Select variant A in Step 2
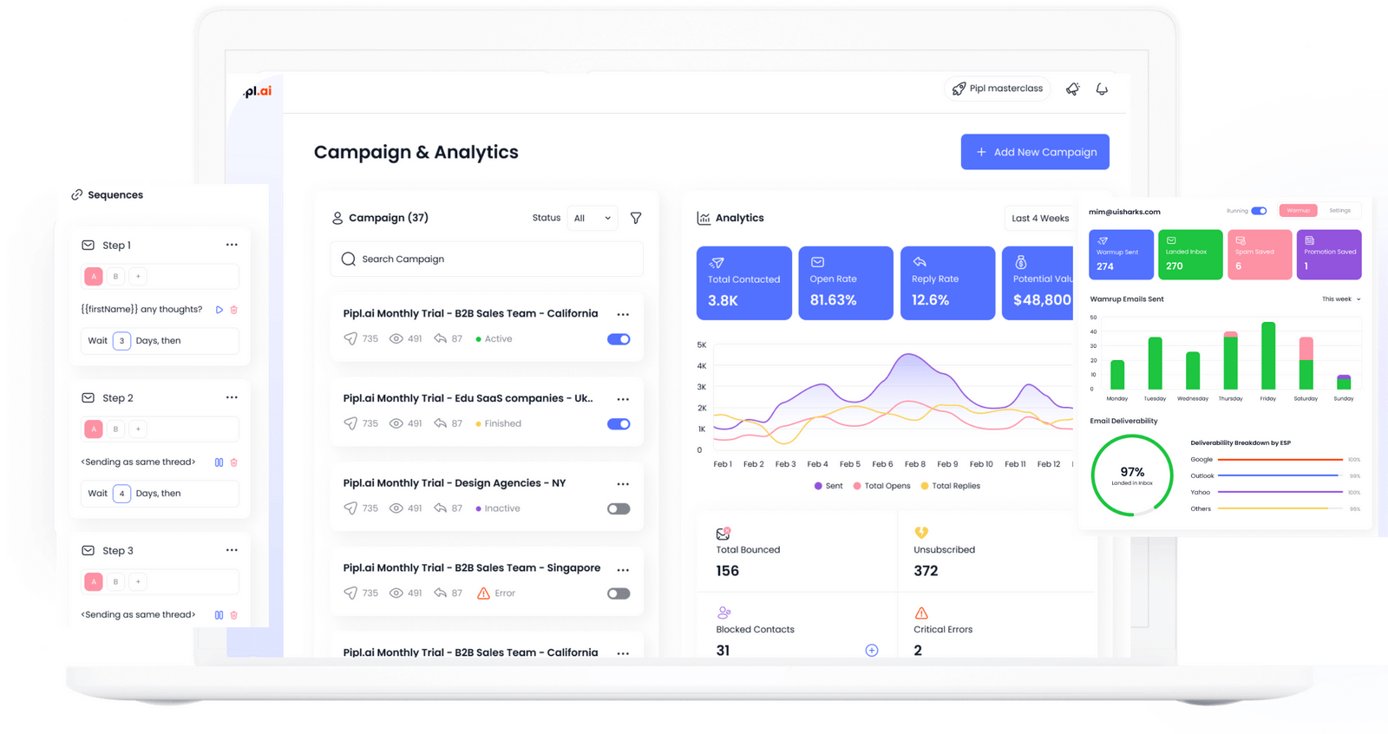 click(x=94, y=429)
